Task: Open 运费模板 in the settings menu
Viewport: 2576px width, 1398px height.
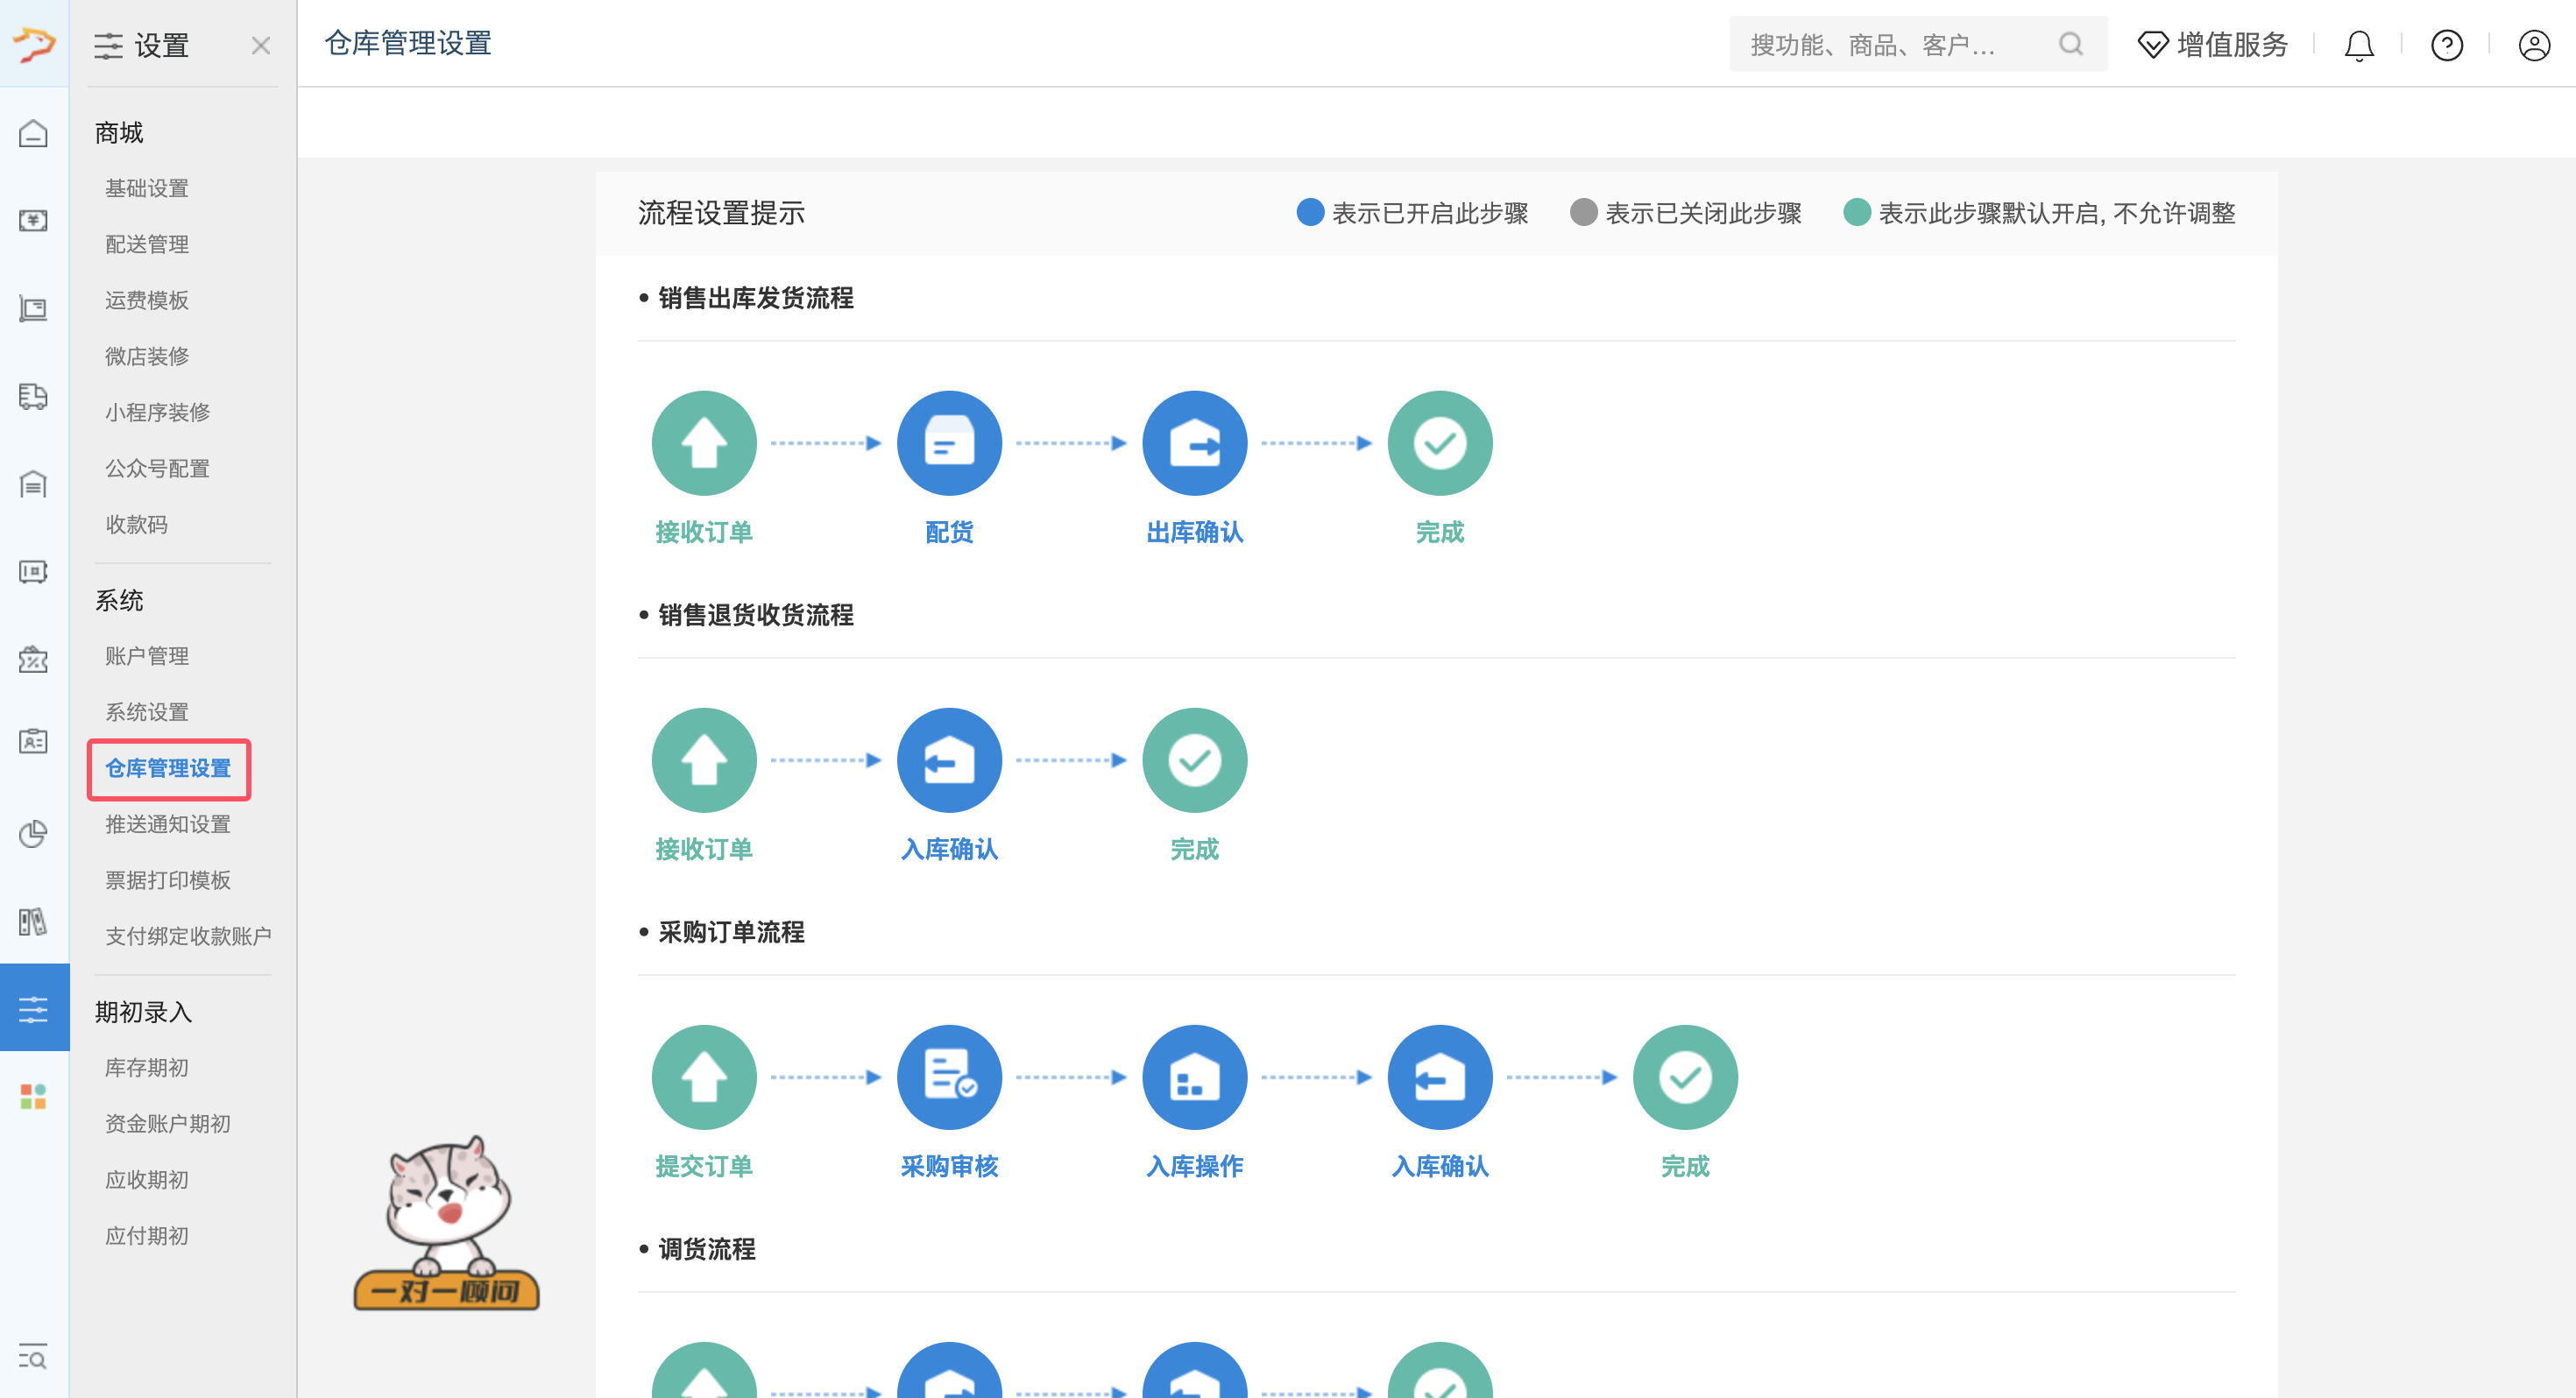Action: (147, 300)
